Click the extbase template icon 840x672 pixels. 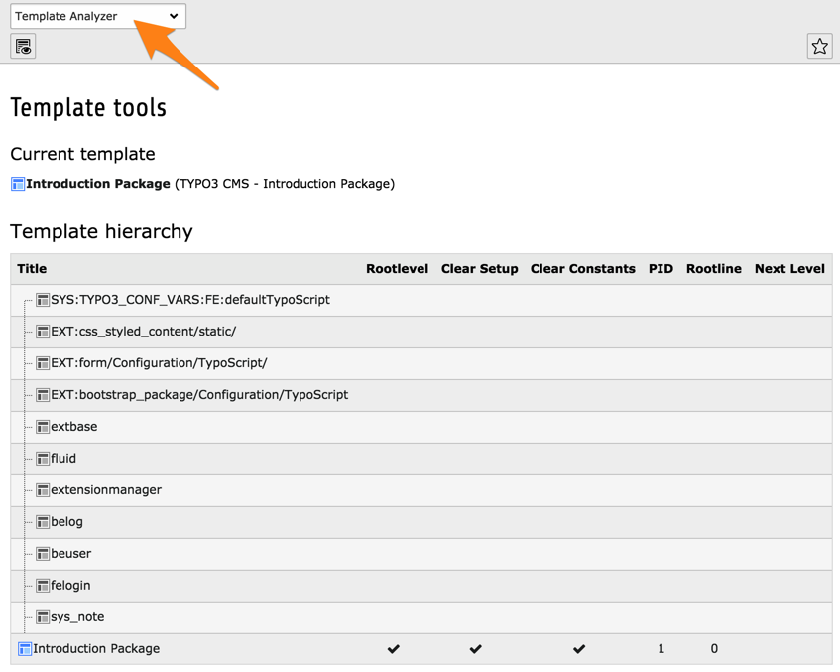(43, 427)
